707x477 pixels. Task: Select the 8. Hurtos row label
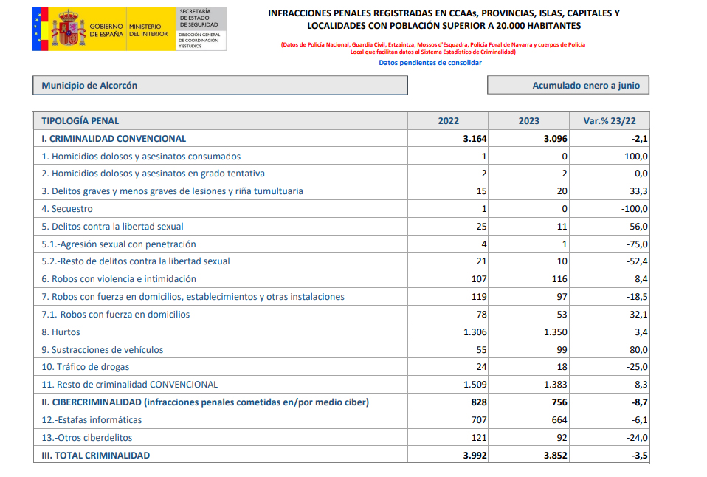(61, 332)
